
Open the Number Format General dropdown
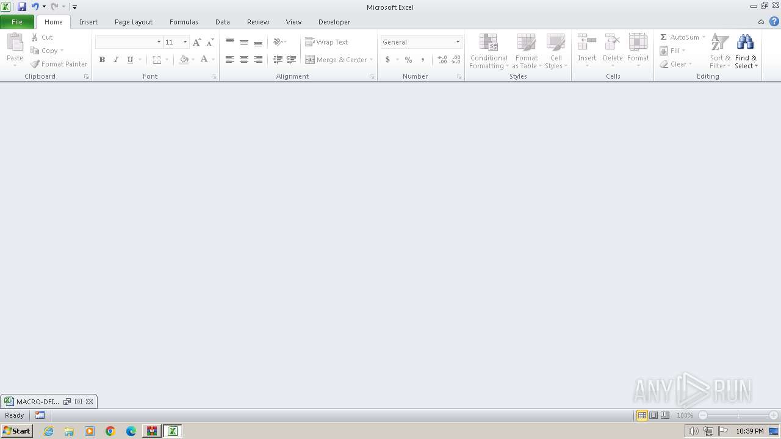pos(458,42)
